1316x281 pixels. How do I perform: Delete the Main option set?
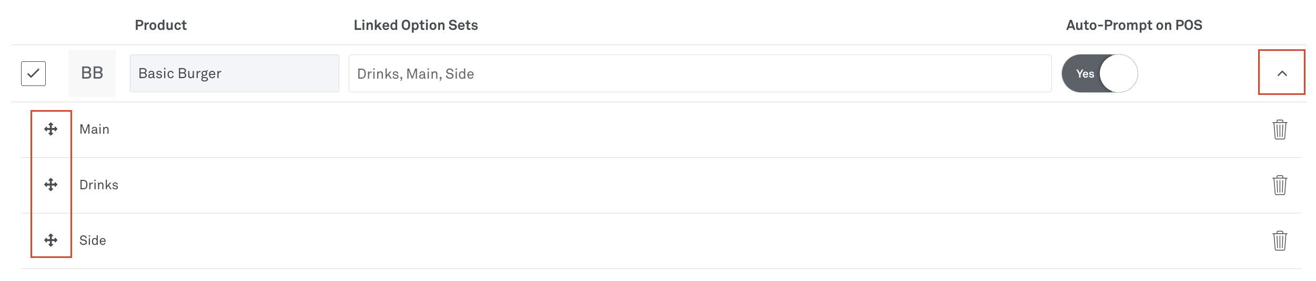[1279, 129]
